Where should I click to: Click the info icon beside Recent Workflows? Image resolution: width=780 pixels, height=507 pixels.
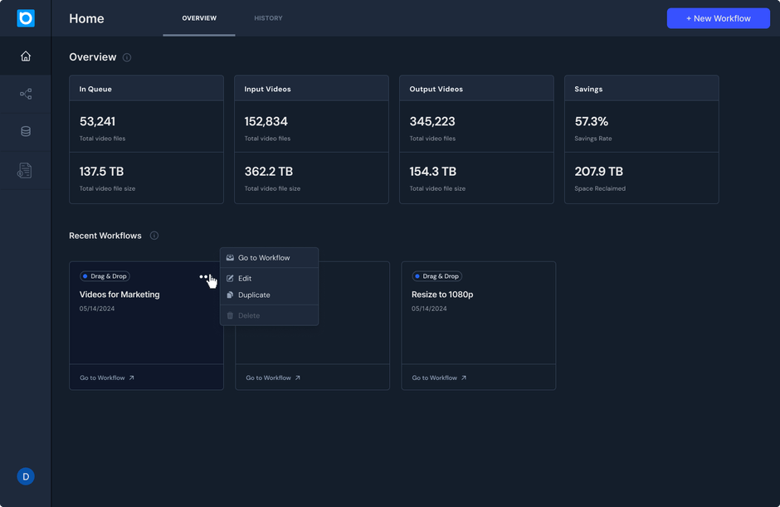[x=154, y=236]
